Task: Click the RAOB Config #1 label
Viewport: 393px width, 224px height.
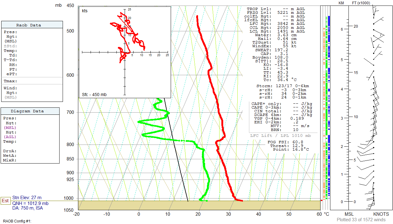Action: coord(18,221)
